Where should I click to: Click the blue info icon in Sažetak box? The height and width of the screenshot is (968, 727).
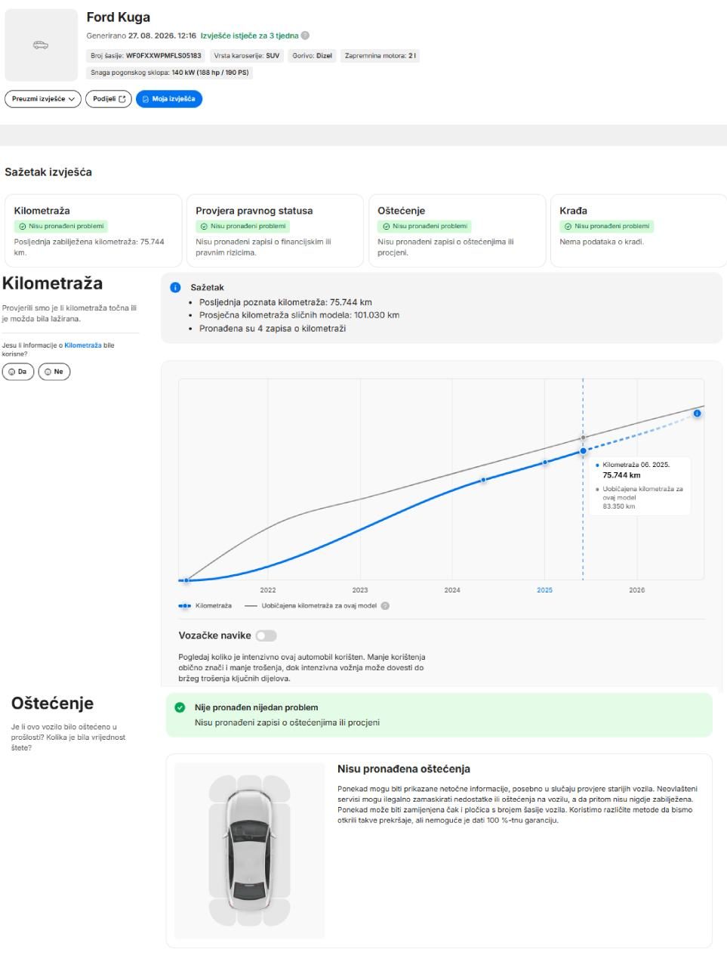176,288
